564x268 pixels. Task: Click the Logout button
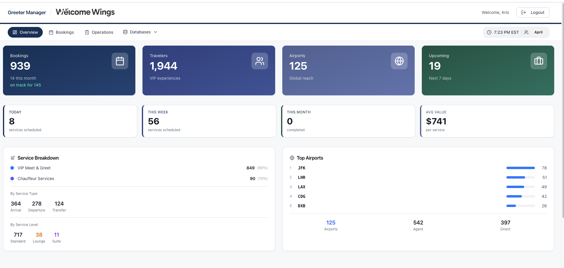click(x=533, y=12)
